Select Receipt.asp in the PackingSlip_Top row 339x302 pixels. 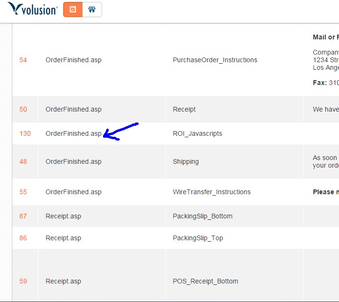pyautogui.click(x=63, y=238)
